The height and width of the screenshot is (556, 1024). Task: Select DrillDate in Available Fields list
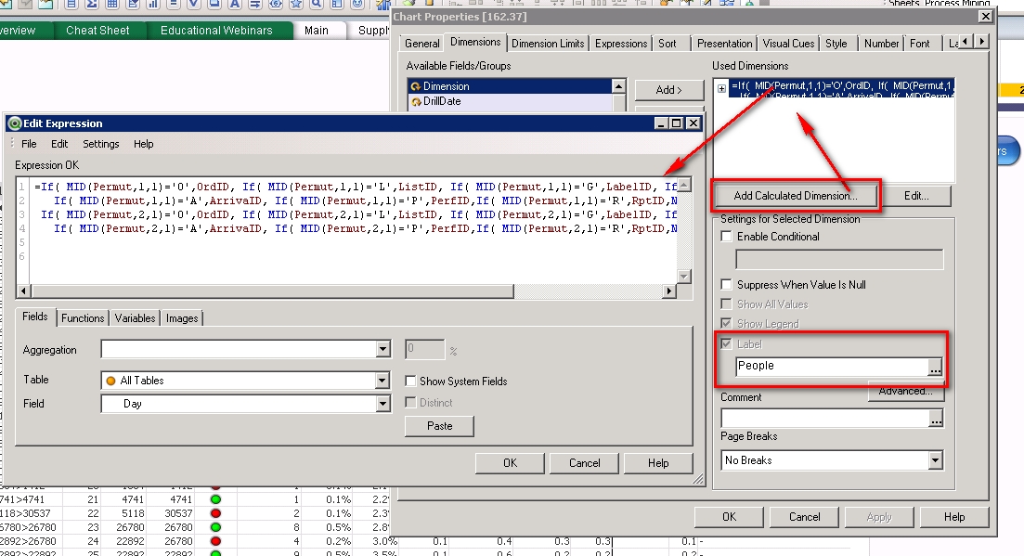442,101
